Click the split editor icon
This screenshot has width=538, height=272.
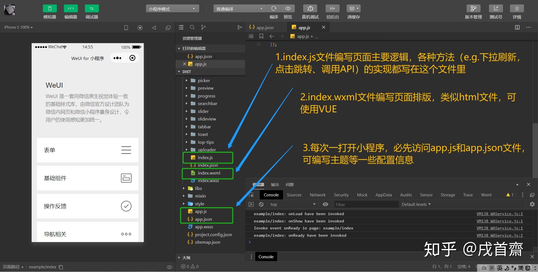click(x=517, y=27)
